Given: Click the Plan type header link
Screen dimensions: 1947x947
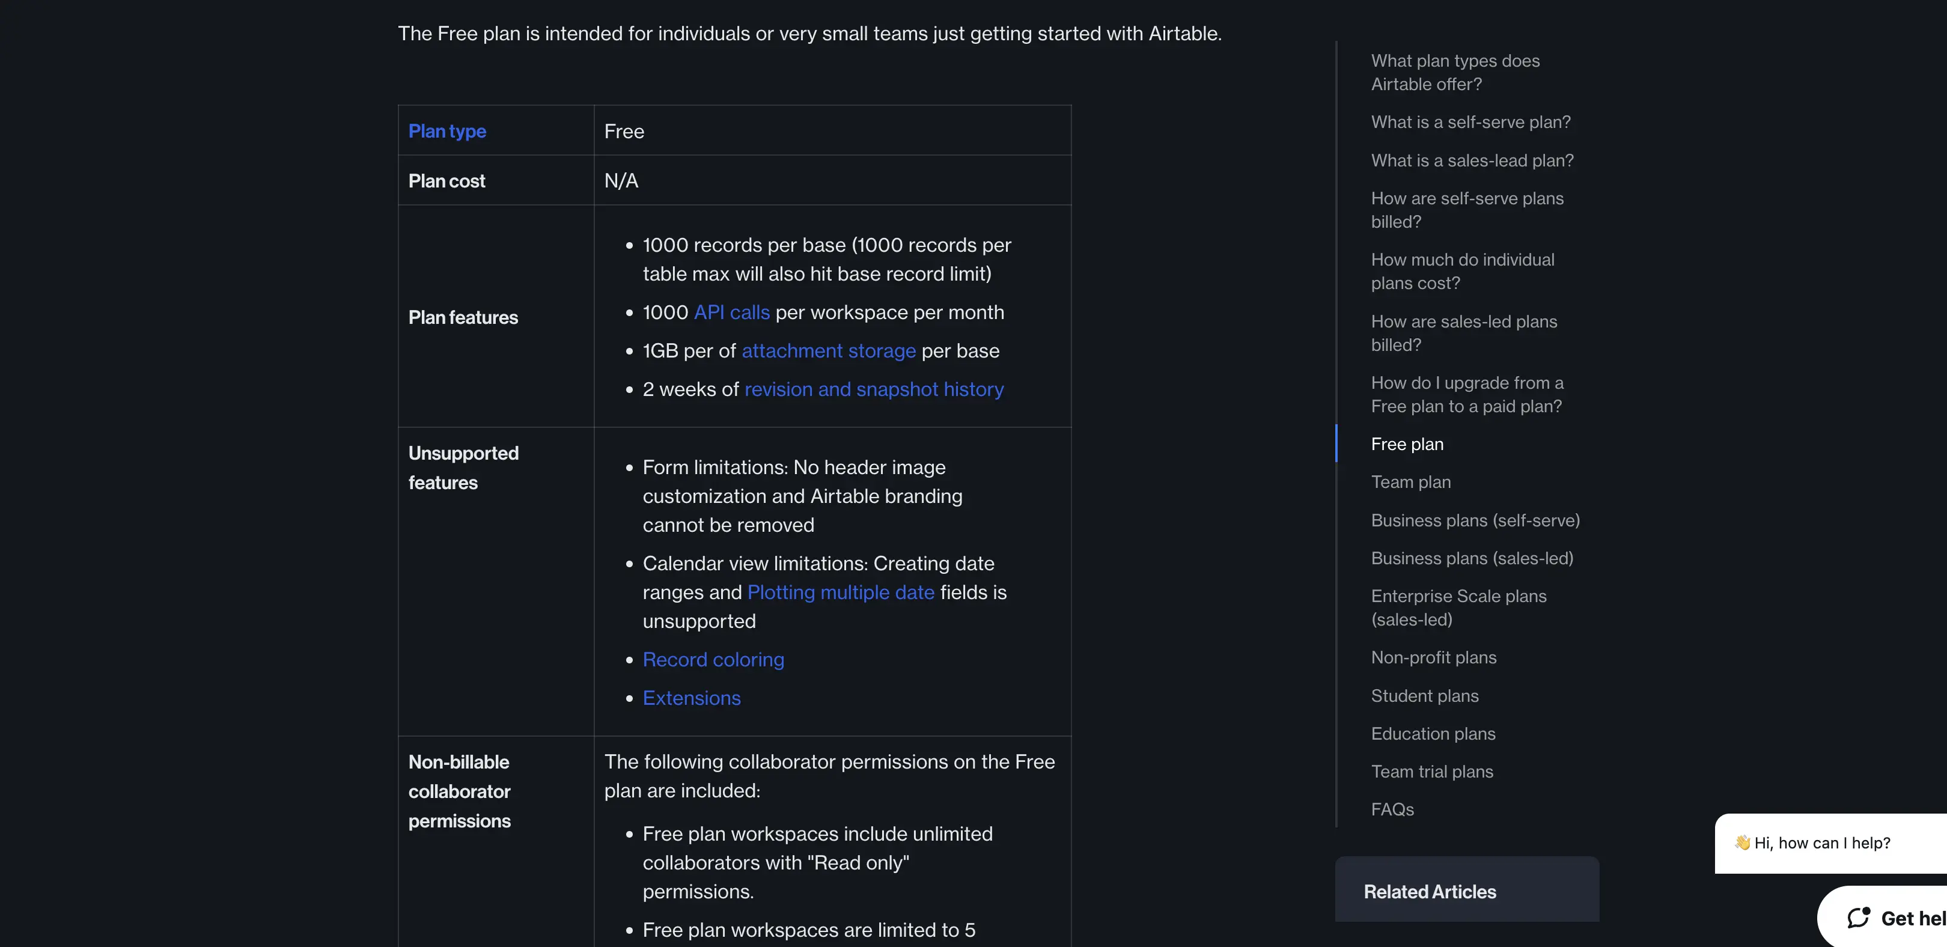Looking at the screenshot, I should tap(446, 131).
